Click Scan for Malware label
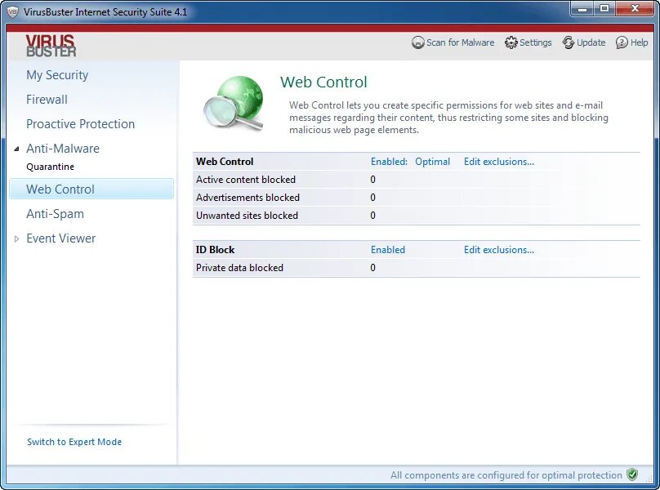 point(461,42)
